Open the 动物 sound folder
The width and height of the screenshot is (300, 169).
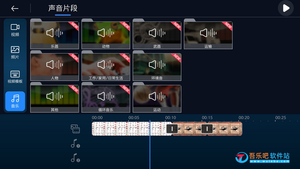pos(106,34)
